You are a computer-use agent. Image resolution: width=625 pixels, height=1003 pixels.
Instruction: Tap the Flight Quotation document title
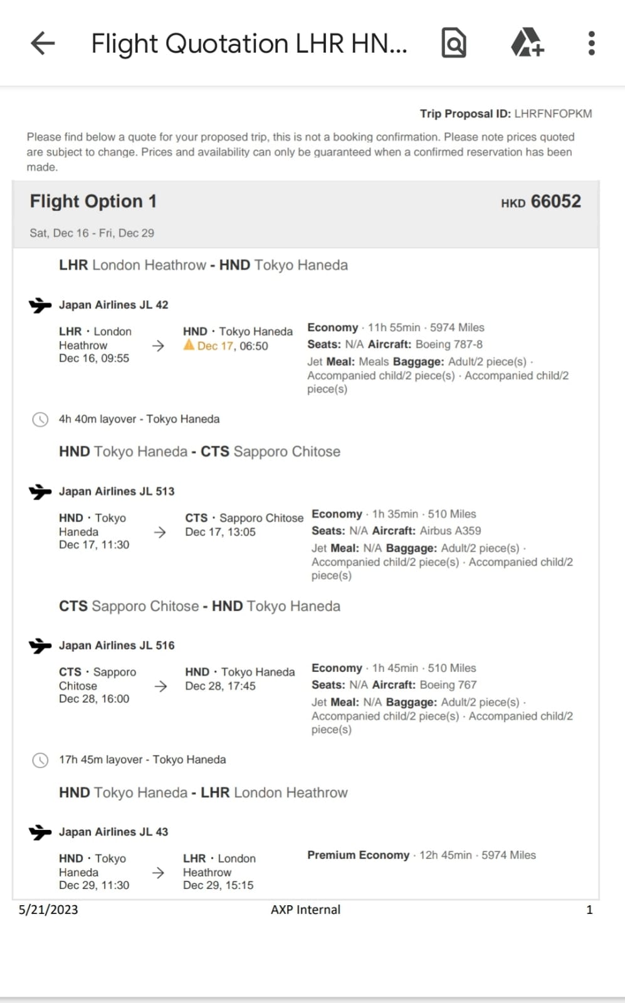(249, 44)
